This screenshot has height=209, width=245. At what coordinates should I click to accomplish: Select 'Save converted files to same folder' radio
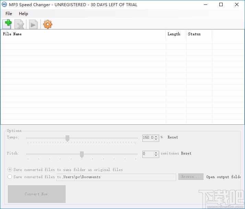[x=10, y=169]
